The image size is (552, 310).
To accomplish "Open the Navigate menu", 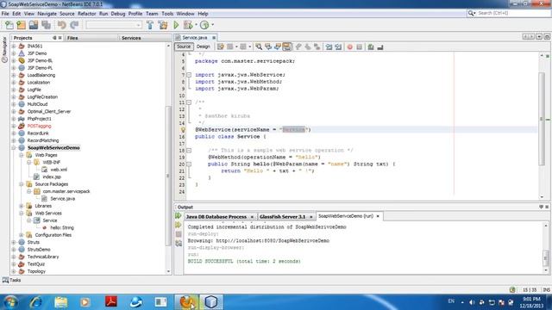I will (x=47, y=14).
